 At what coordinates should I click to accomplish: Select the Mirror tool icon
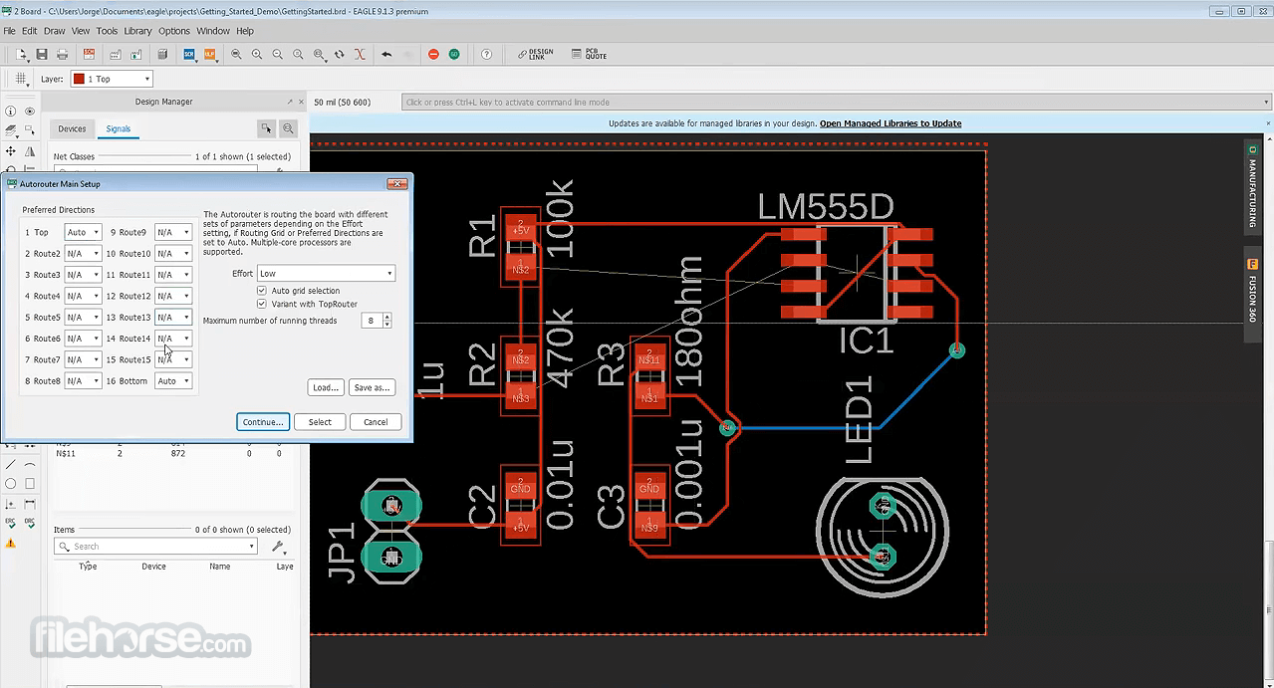coord(30,151)
